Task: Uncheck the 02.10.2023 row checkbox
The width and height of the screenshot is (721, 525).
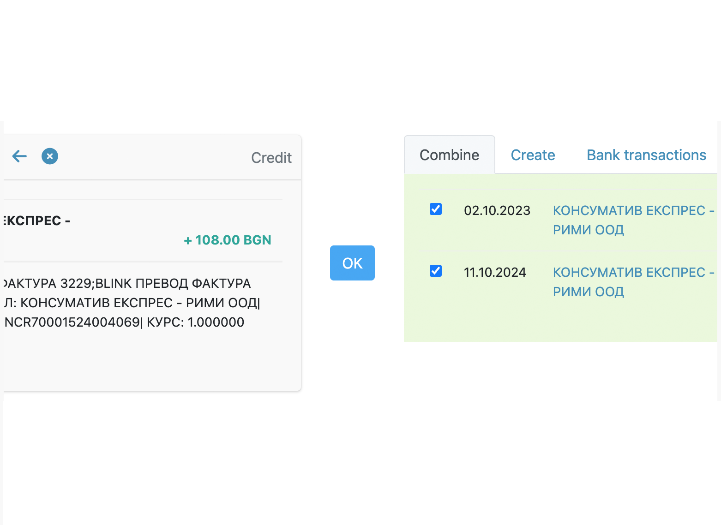Action: (x=436, y=209)
